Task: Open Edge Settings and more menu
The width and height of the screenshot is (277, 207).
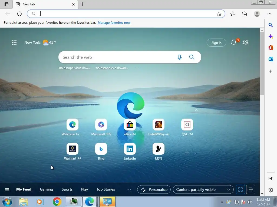Action: click(269, 14)
